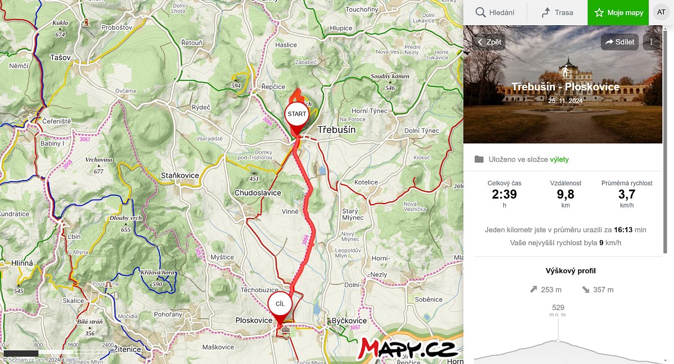Open Hledání search tab
Viewport: 674px width, 364px height.
(x=494, y=12)
